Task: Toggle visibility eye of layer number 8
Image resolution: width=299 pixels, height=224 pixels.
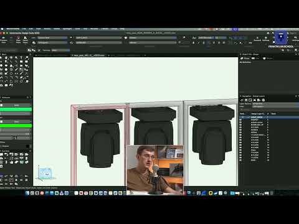Action: pyautogui.click(x=240, y=135)
